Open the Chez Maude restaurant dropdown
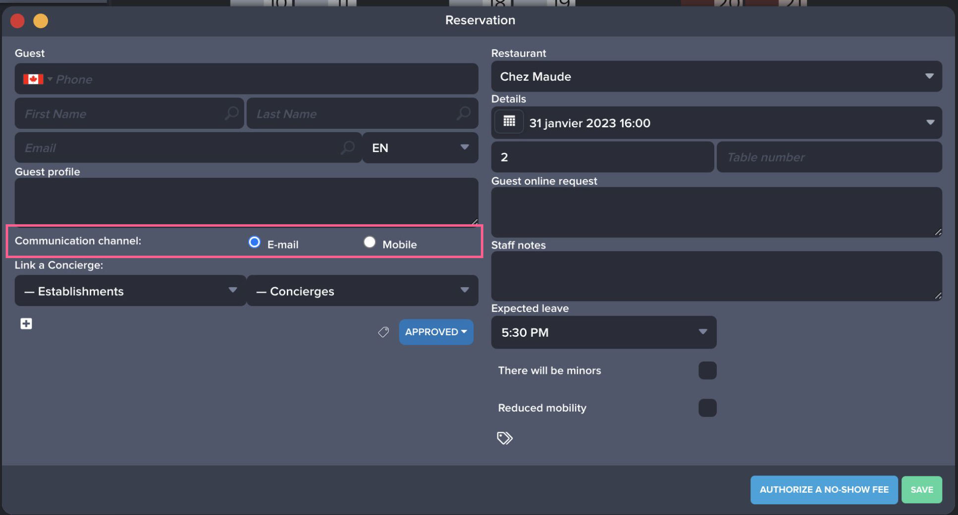The width and height of the screenshot is (958, 515). [x=716, y=76]
